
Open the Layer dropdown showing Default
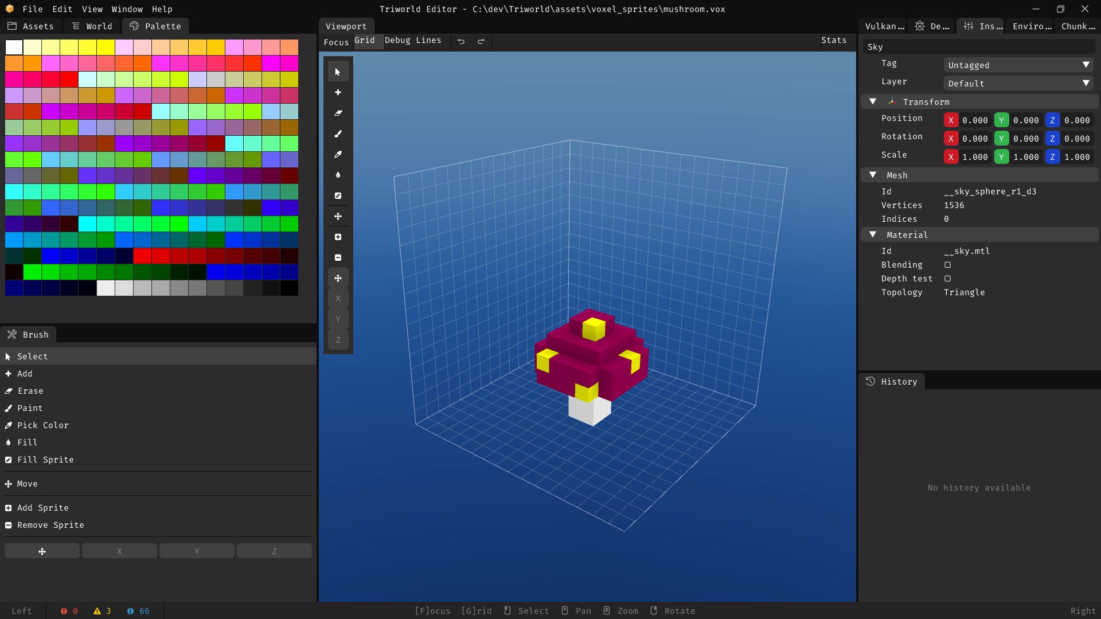(1018, 84)
